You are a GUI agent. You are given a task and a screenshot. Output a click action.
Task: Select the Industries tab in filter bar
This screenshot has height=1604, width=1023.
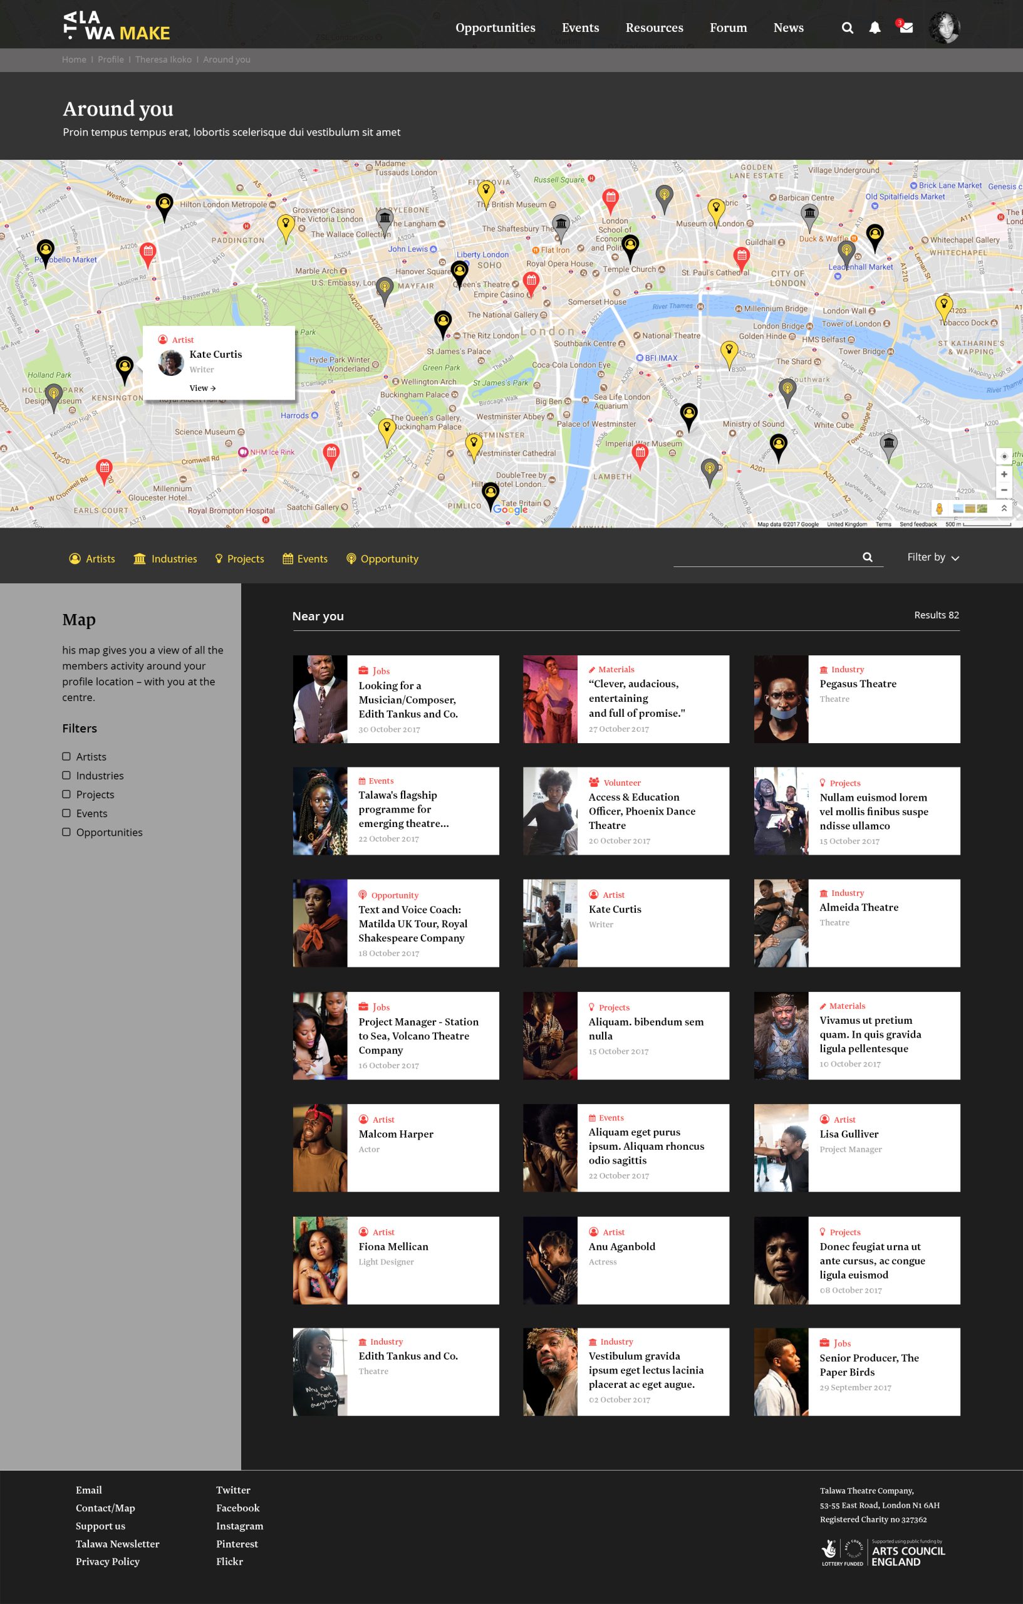click(165, 558)
